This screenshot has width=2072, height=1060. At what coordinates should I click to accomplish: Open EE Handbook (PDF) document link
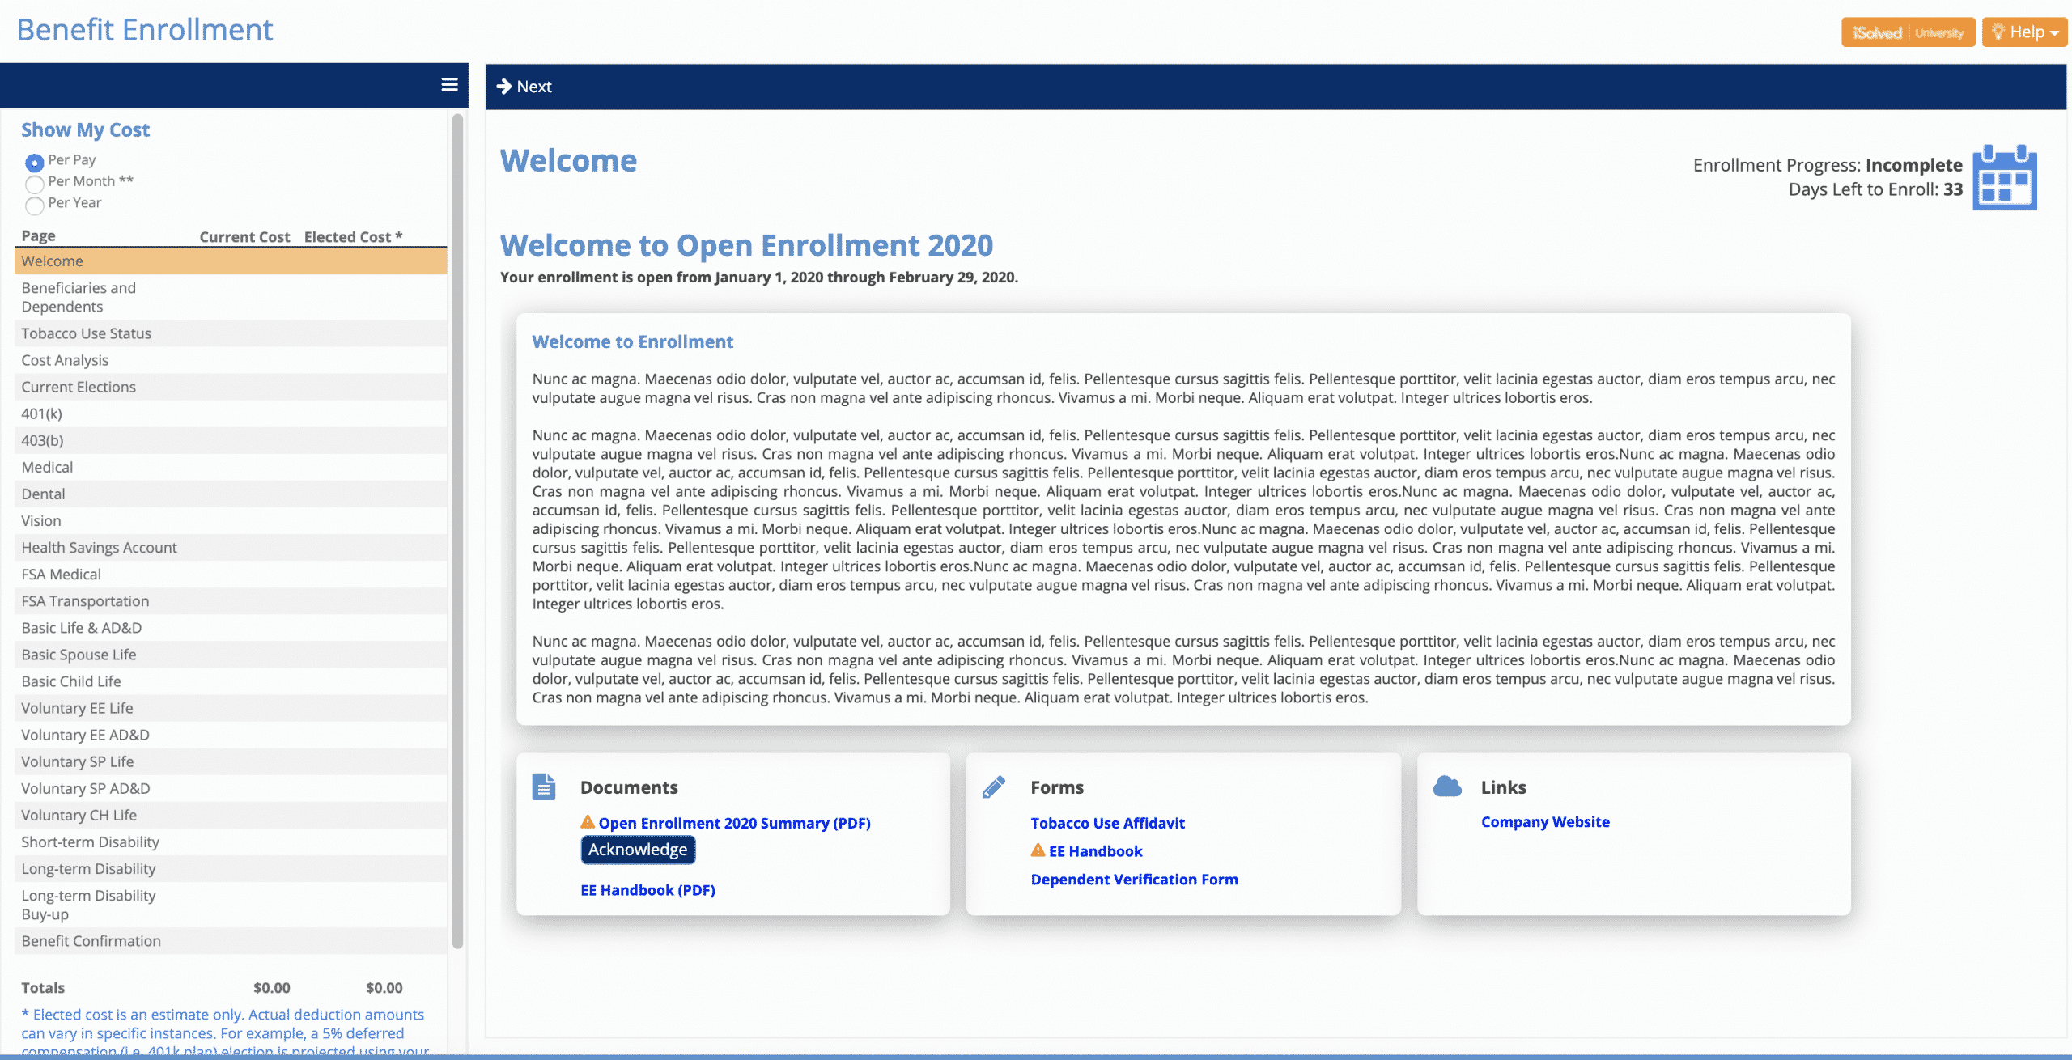[x=647, y=890]
